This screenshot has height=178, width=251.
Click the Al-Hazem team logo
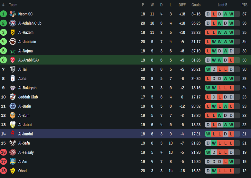pyautogui.click(x=13, y=33)
